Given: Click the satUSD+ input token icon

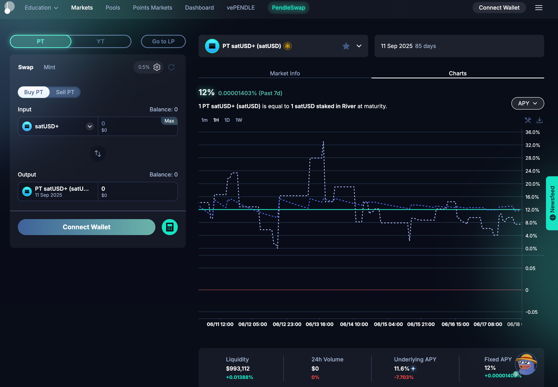Looking at the screenshot, I should pos(27,126).
